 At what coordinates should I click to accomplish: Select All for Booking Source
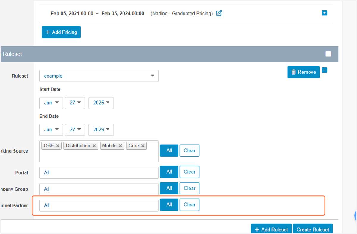point(169,150)
